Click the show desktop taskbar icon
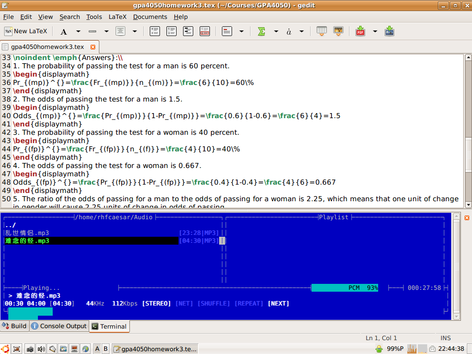Screen dimensions: 472x354 [x=17, y=349]
